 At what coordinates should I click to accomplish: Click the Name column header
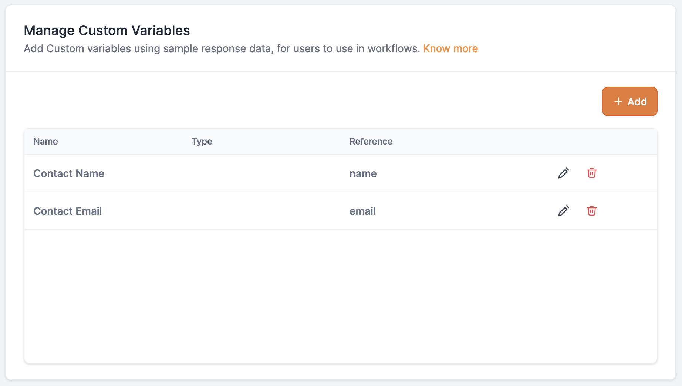45,141
